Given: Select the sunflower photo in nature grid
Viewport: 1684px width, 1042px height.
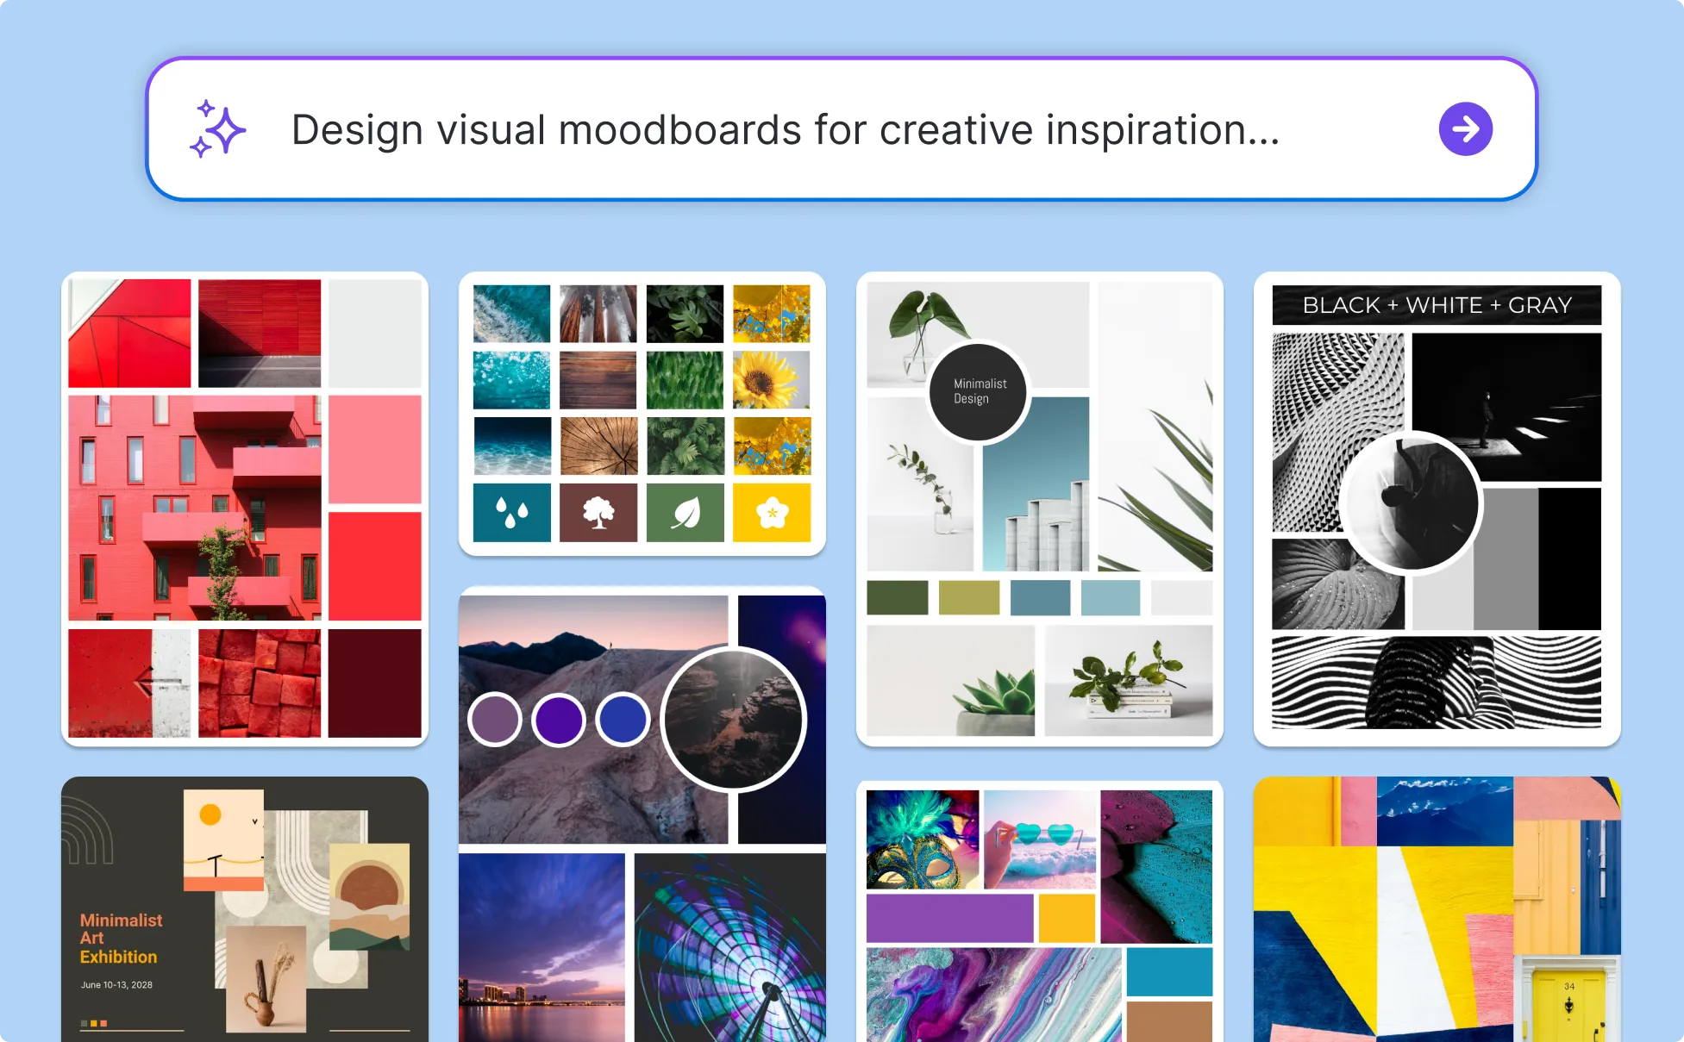Looking at the screenshot, I should click(772, 380).
